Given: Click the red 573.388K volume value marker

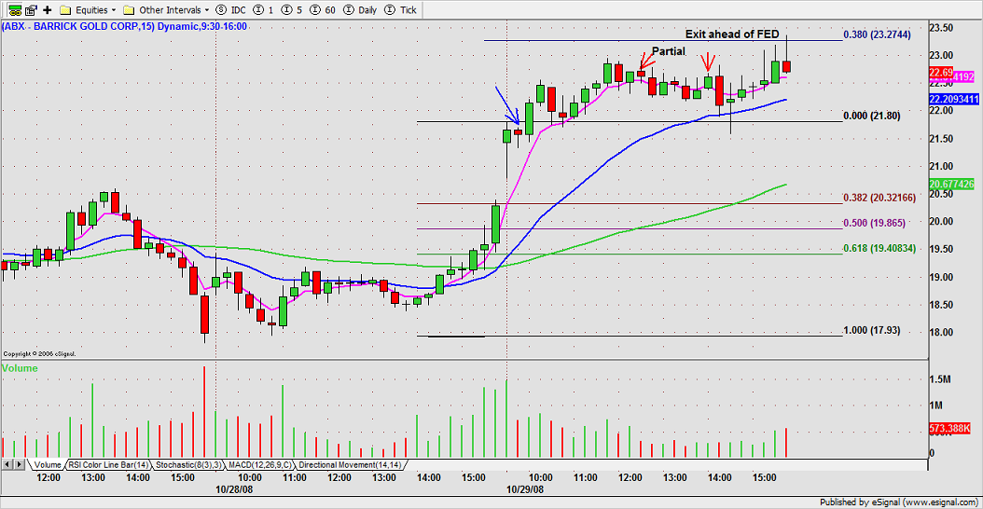Looking at the screenshot, I should [950, 429].
